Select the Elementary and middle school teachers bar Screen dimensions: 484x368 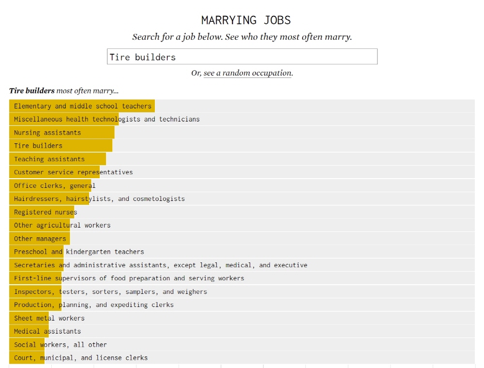pos(82,106)
